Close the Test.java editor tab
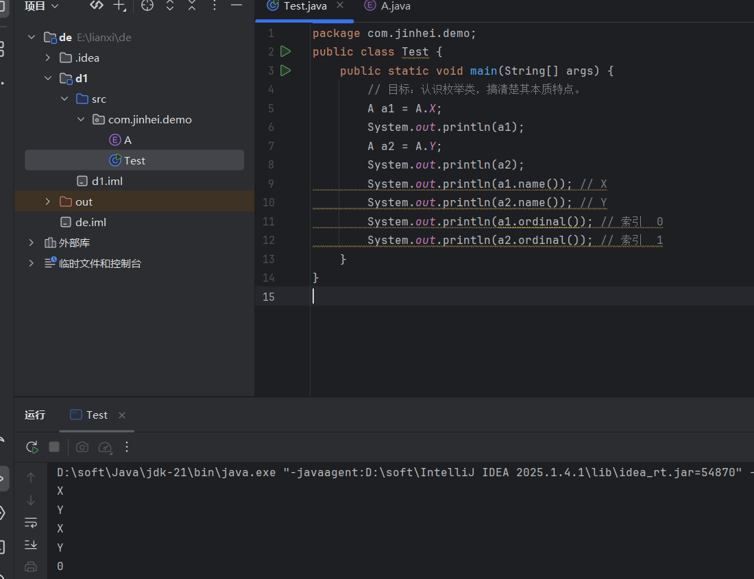Image resolution: width=754 pixels, height=579 pixels. coord(340,5)
